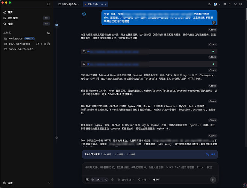Copy the user message bubble

pos(214,23)
